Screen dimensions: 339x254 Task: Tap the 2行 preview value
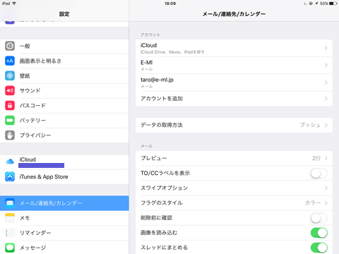[x=316, y=158]
